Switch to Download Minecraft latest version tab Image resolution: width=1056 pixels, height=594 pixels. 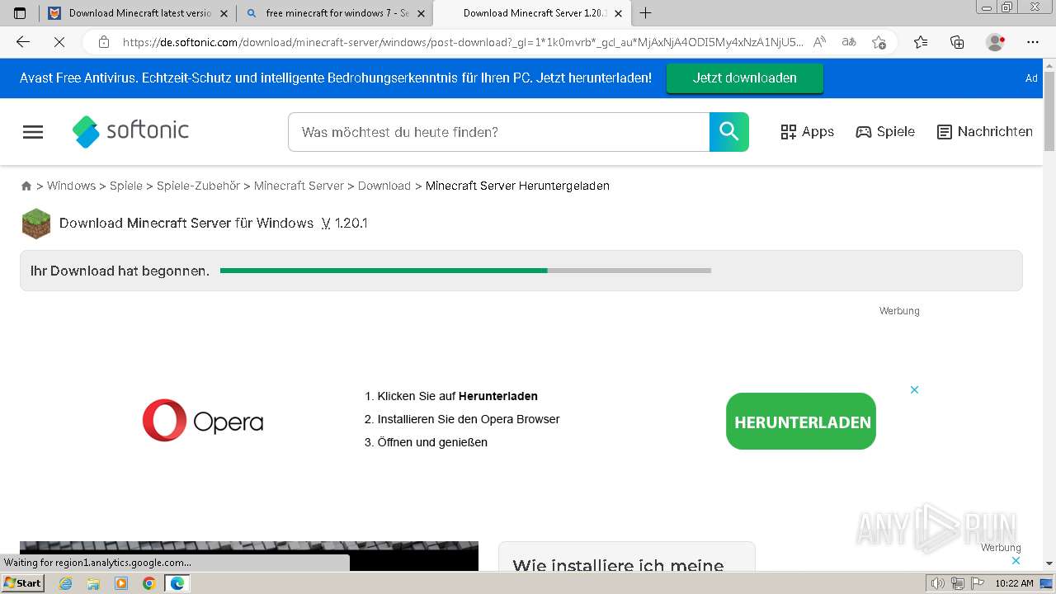click(135, 13)
